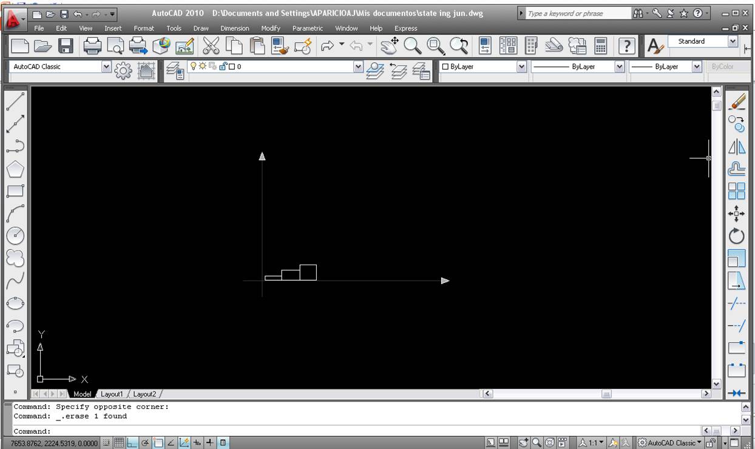The width and height of the screenshot is (755, 449).
Task: Open the Parametric menu
Action: point(308,28)
